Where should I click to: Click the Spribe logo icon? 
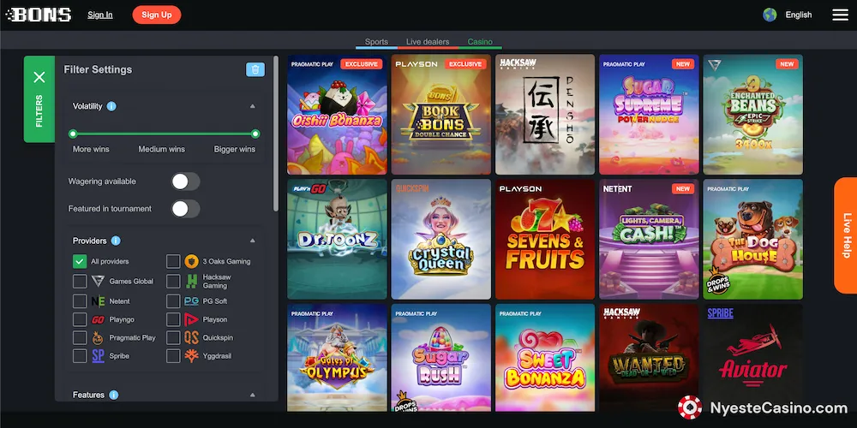point(98,356)
